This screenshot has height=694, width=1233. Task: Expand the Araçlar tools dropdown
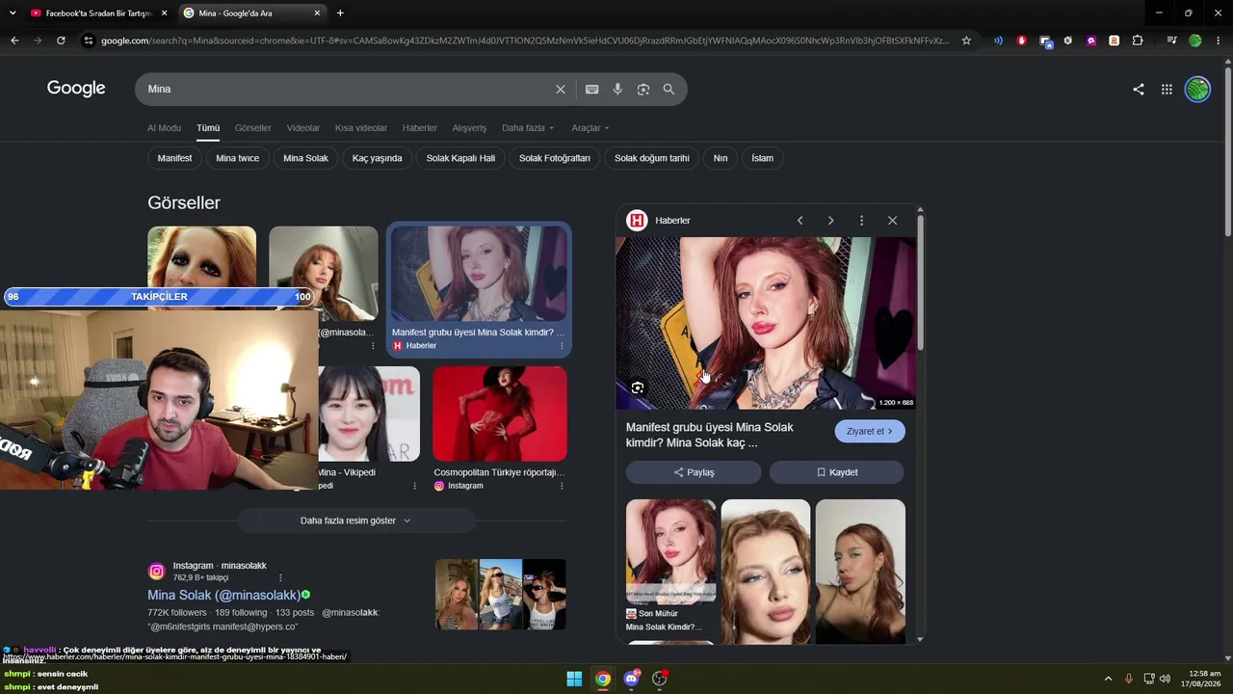[590, 128]
